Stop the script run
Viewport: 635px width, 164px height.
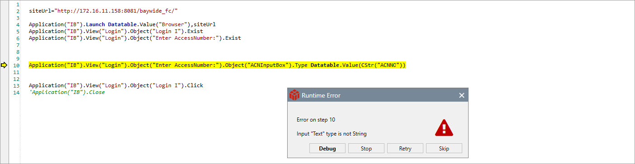click(x=366, y=148)
